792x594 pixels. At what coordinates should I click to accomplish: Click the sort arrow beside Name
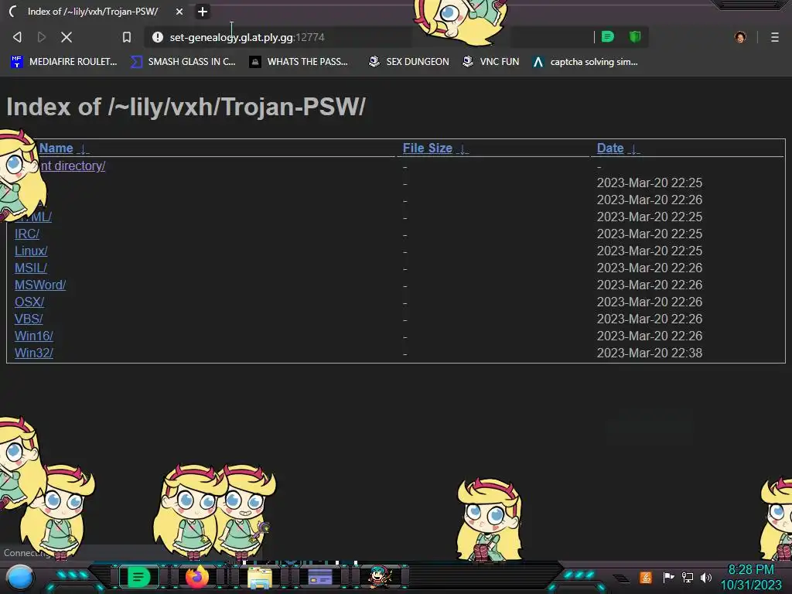pos(84,149)
